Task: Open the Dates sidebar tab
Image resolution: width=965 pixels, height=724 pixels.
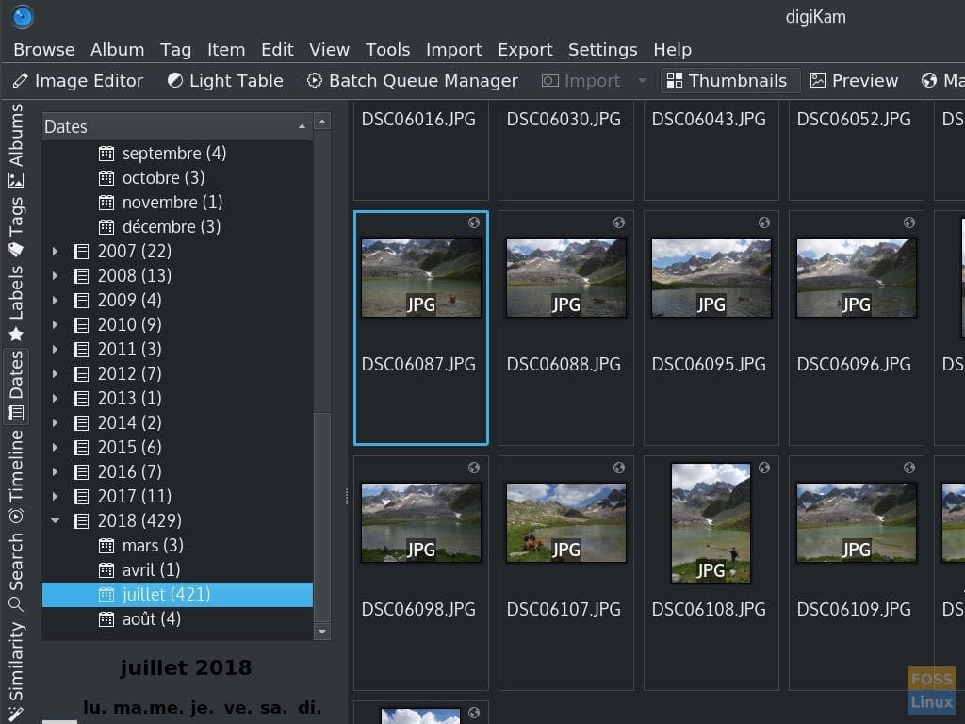Action: (x=16, y=386)
